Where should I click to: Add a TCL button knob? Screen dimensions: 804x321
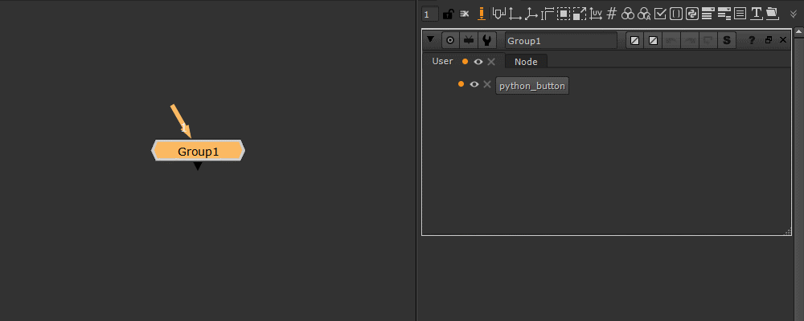pos(676,14)
